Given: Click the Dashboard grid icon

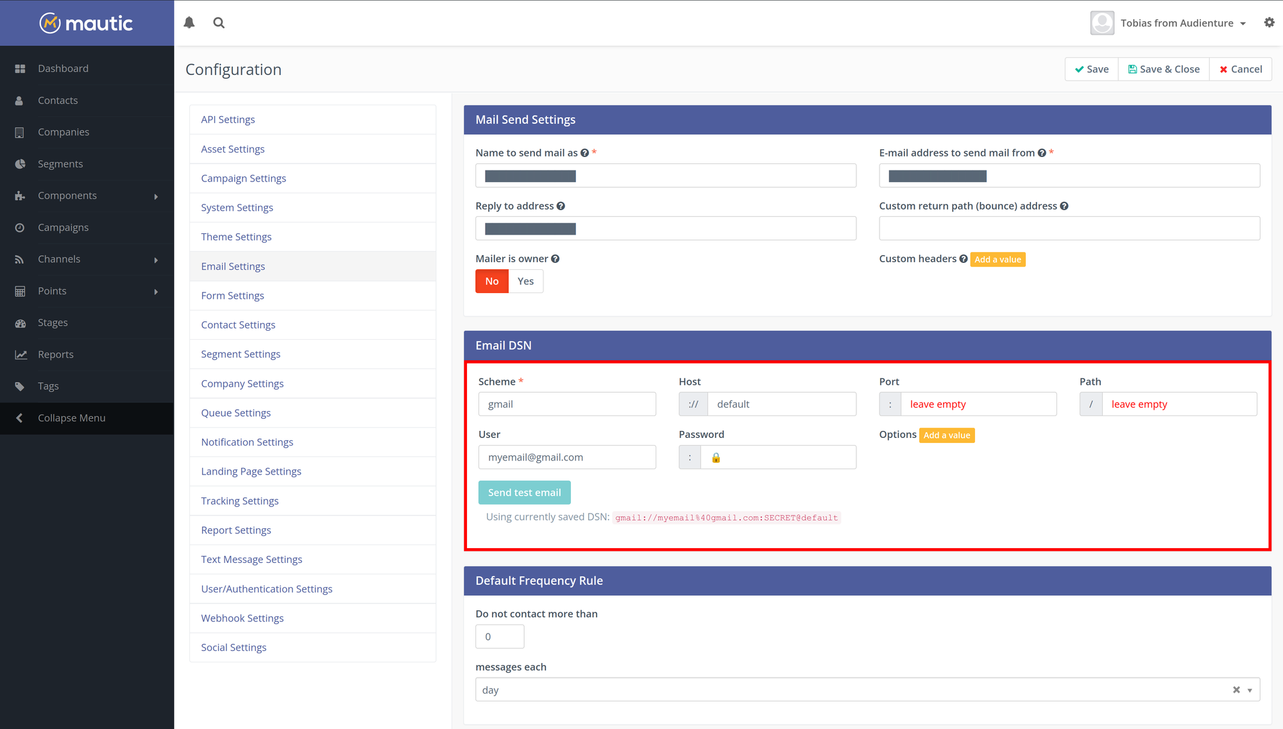Looking at the screenshot, I should click(20, 69).
